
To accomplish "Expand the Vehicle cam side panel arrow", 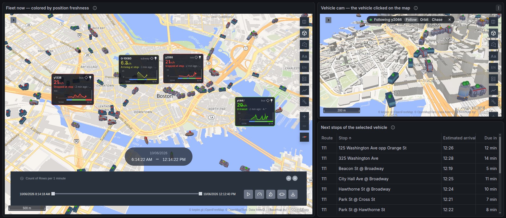I will 328,20.
